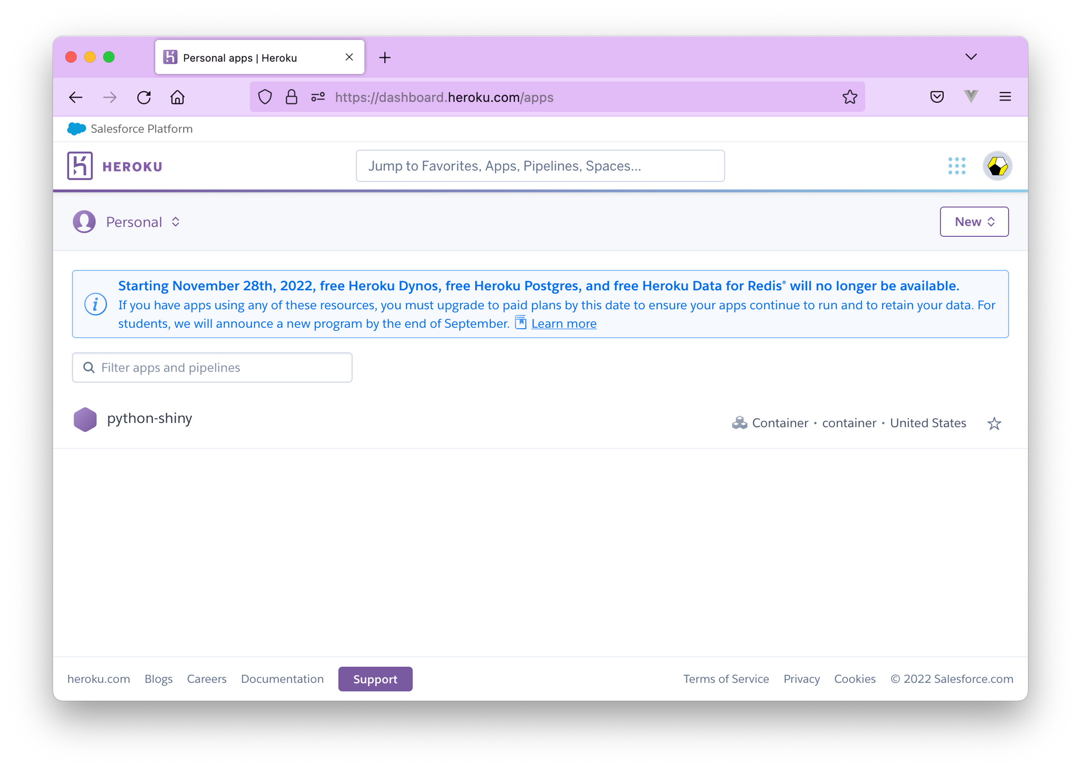Open the user account avatar menu
The height and width of the screenshot is (771, 1081).
[x=997, y=166]
